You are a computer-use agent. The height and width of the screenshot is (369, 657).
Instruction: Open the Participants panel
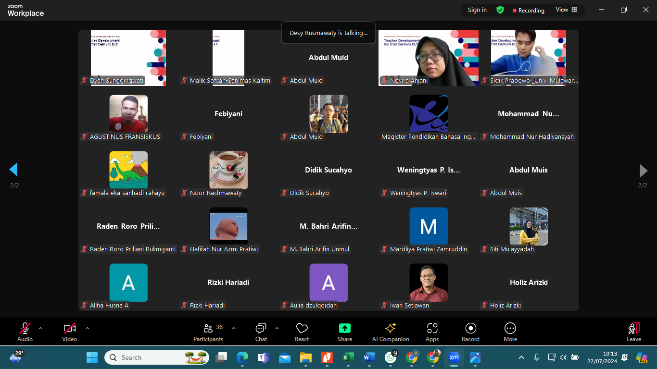pos(208,332)
